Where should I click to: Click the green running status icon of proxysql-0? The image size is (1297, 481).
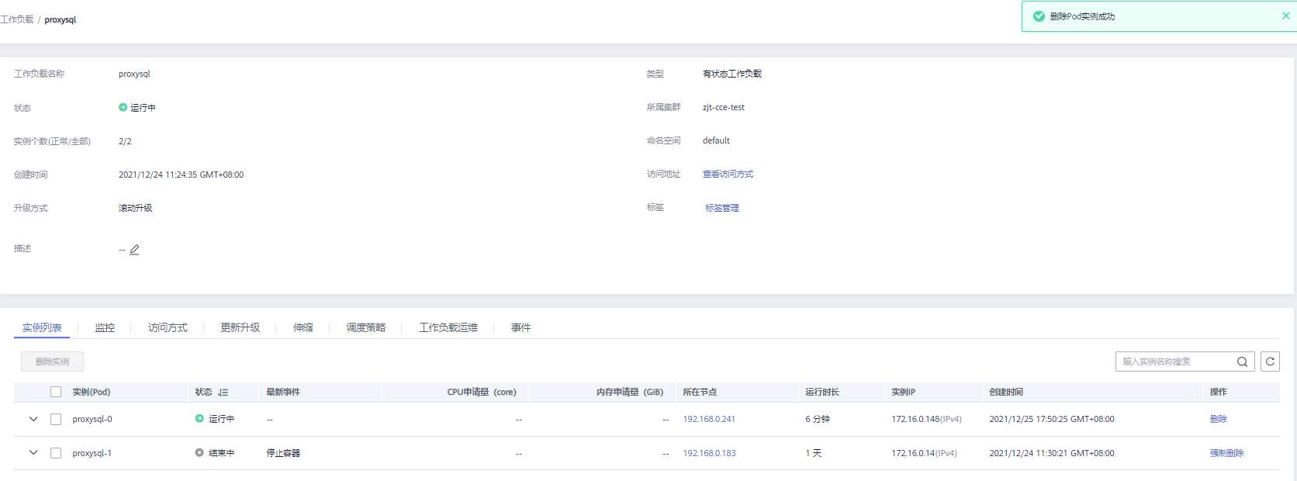[199, 419]
